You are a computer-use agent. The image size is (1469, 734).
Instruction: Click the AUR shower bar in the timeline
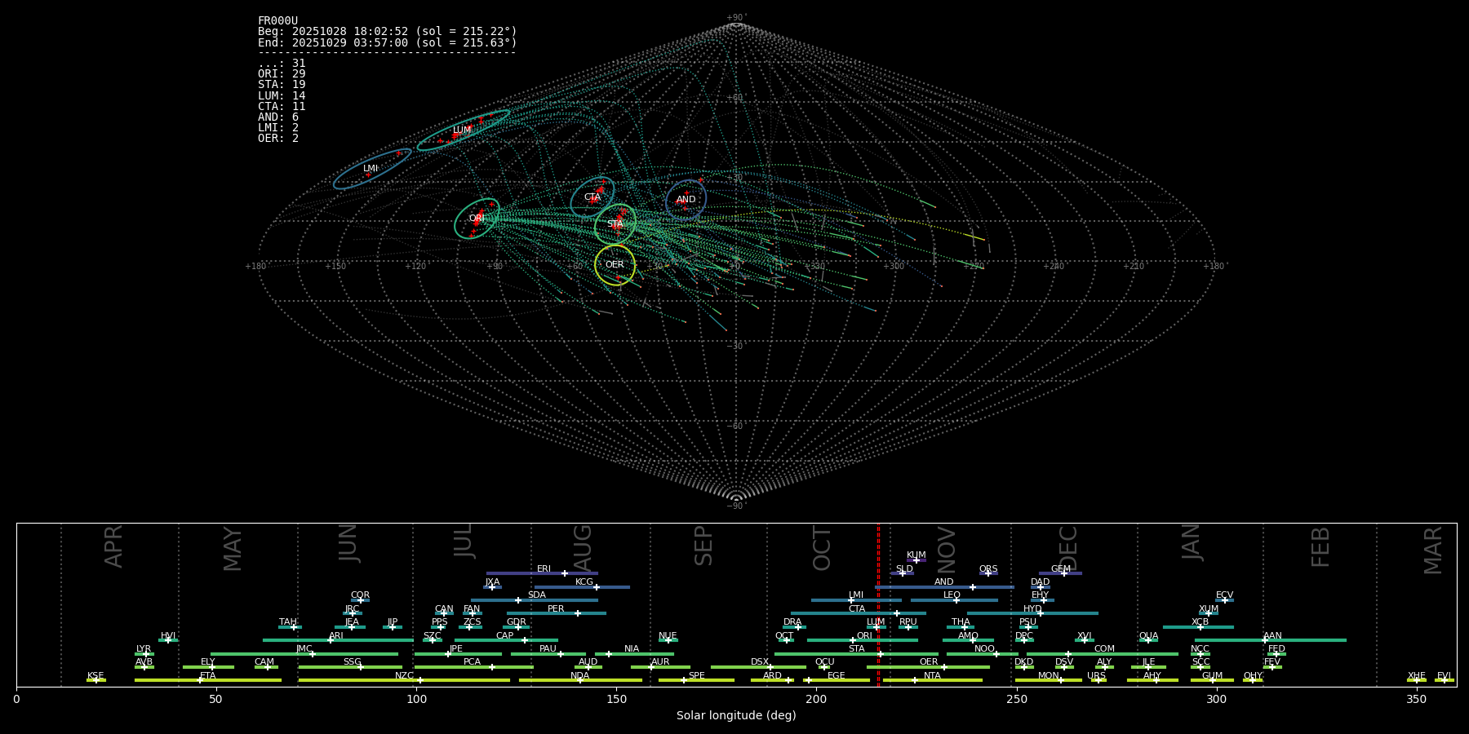(x=660, y=667)
